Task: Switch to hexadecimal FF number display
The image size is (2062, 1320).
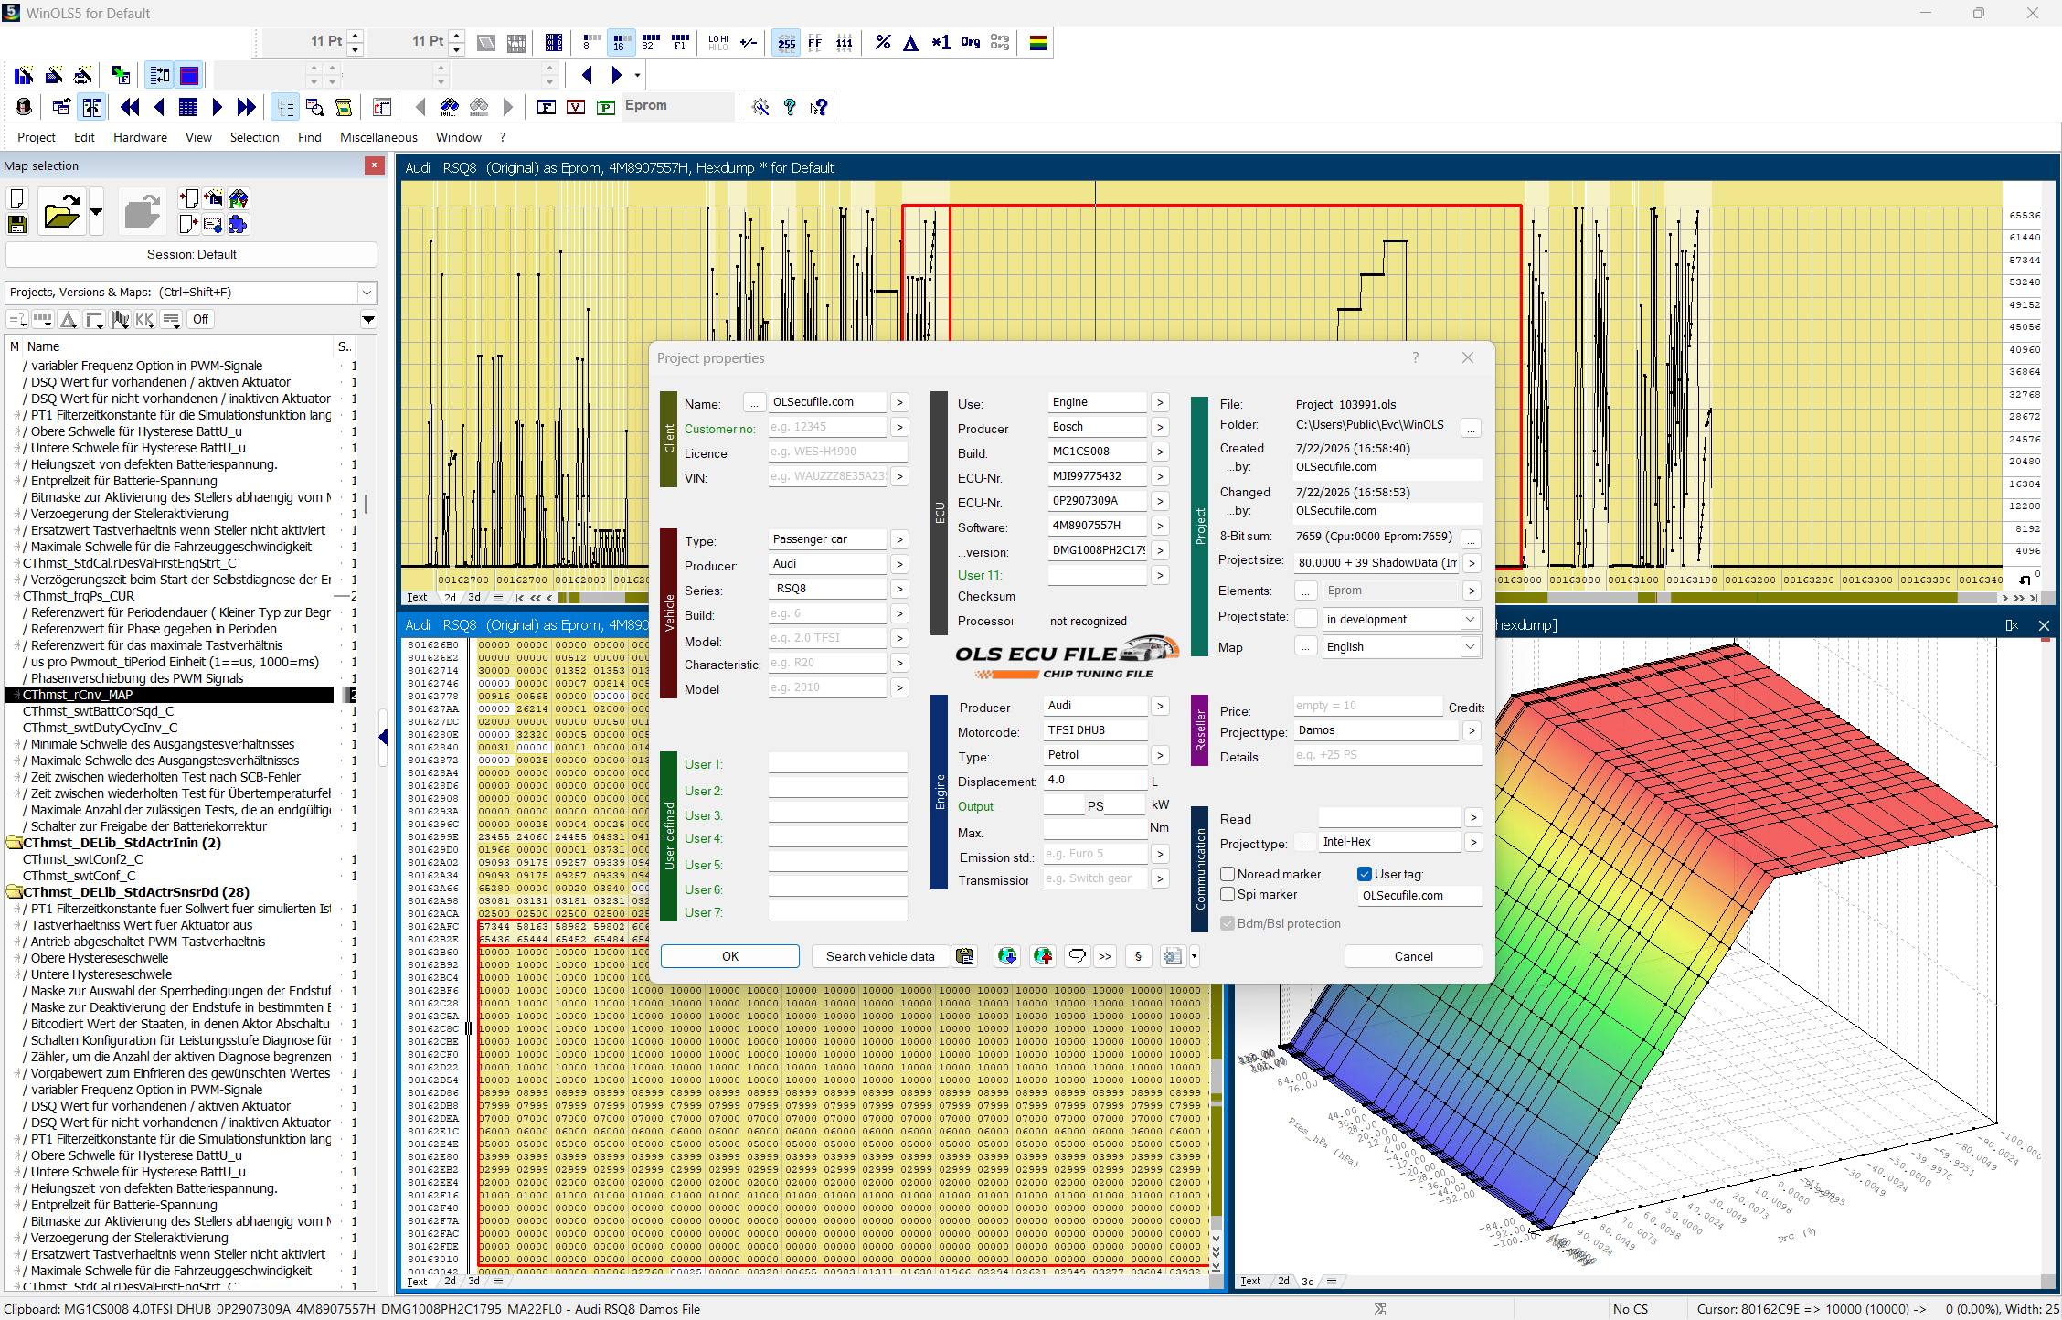Action: click(x=815, y=42)
